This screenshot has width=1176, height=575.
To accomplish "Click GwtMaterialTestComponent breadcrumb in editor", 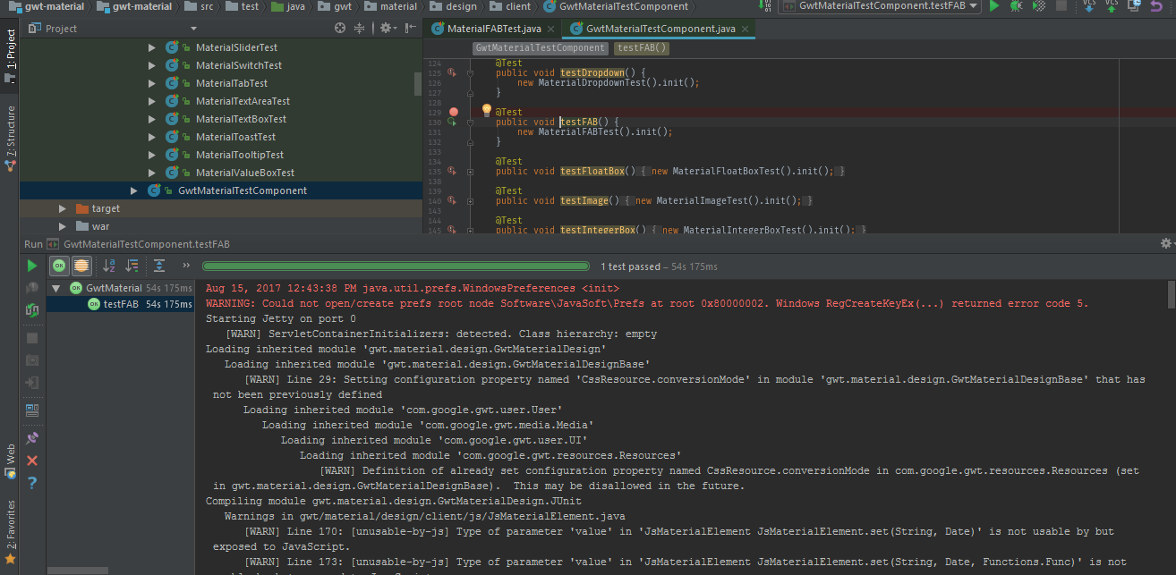I will pos(540,47).
